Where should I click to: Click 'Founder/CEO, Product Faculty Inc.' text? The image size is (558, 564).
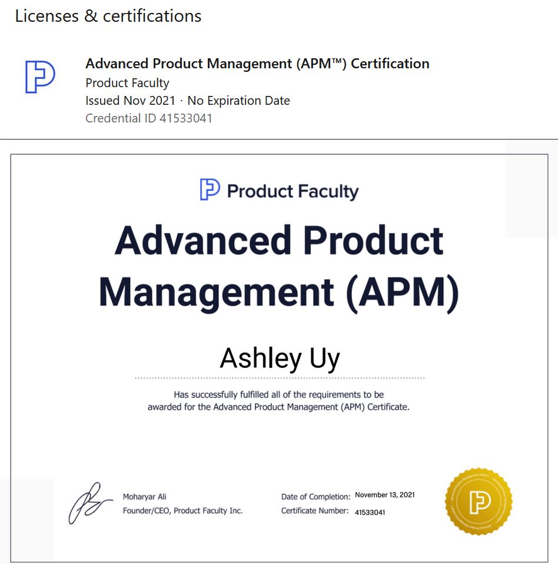(182, 511)
